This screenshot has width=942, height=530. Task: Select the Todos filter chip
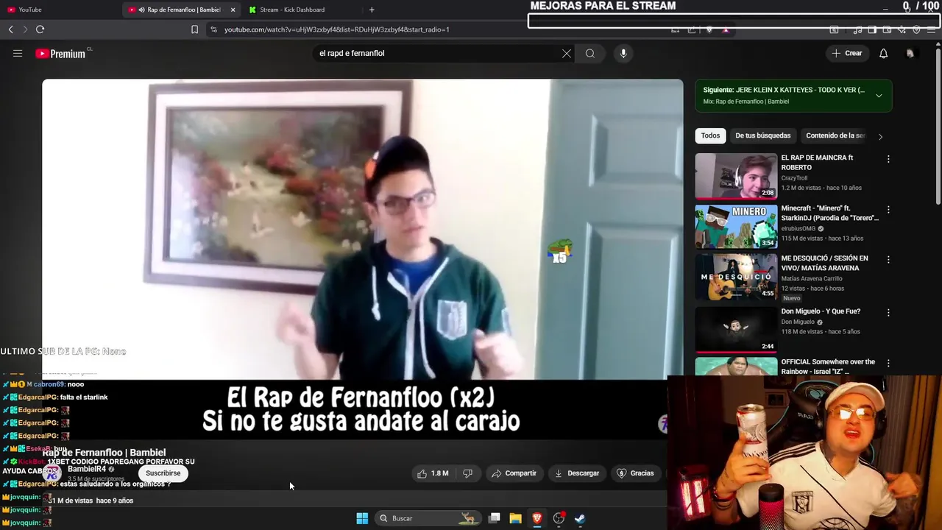click(710, 135)
